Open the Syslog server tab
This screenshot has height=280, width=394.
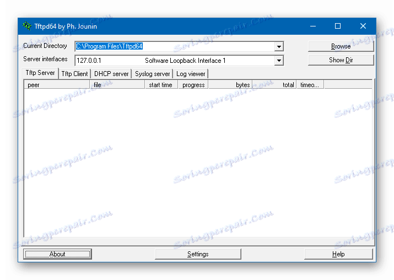coord(153,74)
